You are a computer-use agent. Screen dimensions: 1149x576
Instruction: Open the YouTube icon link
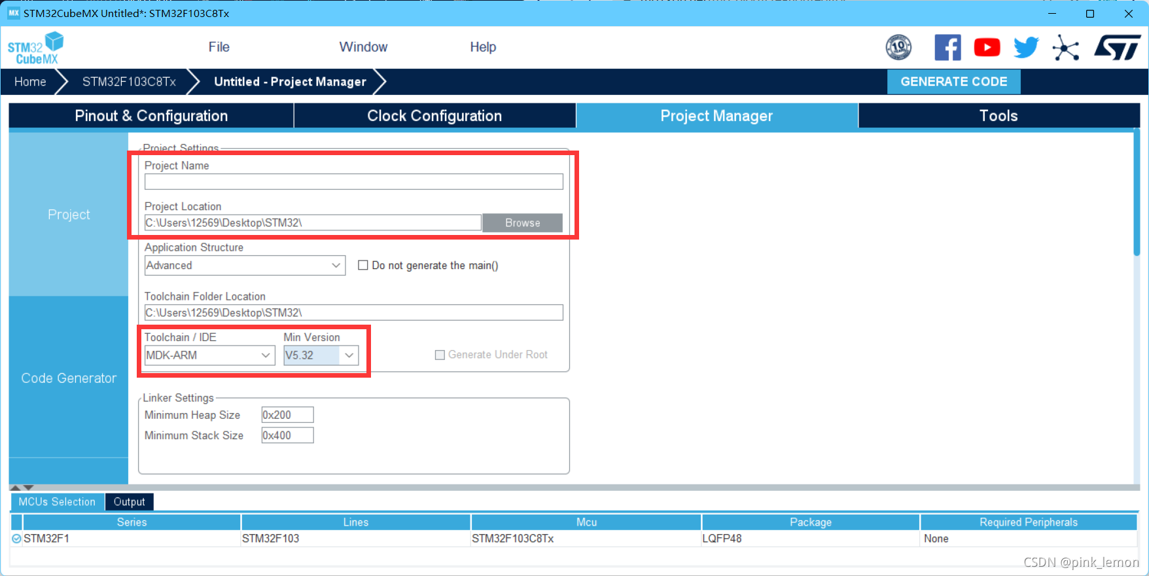pyautogui.click(x=987, y=47)
